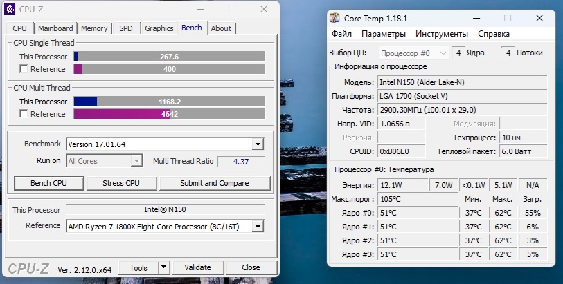Open the Параметры menu
This screenshot has width=563, height=284.
tap(384, 34)
